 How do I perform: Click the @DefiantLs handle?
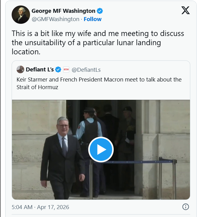86,70
